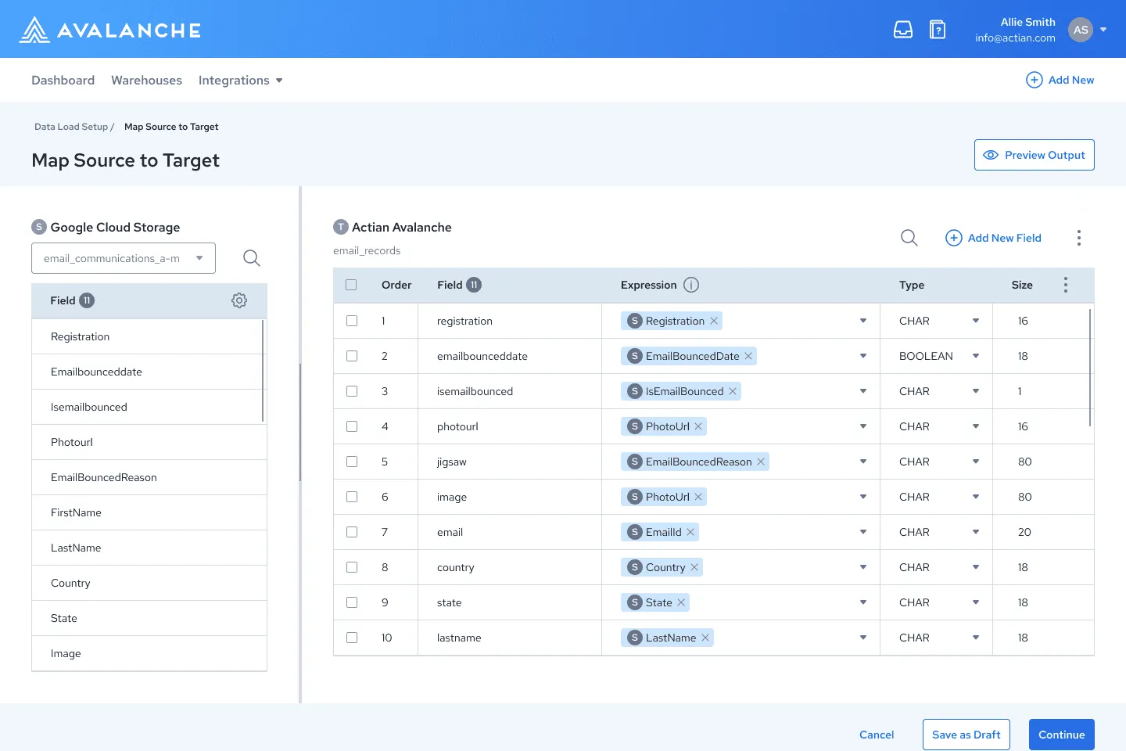Click the inbox icon in the top bar

coord(903,29)
